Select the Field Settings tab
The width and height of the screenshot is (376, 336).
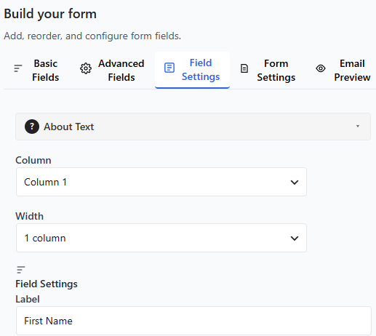(x=192, y=70)
